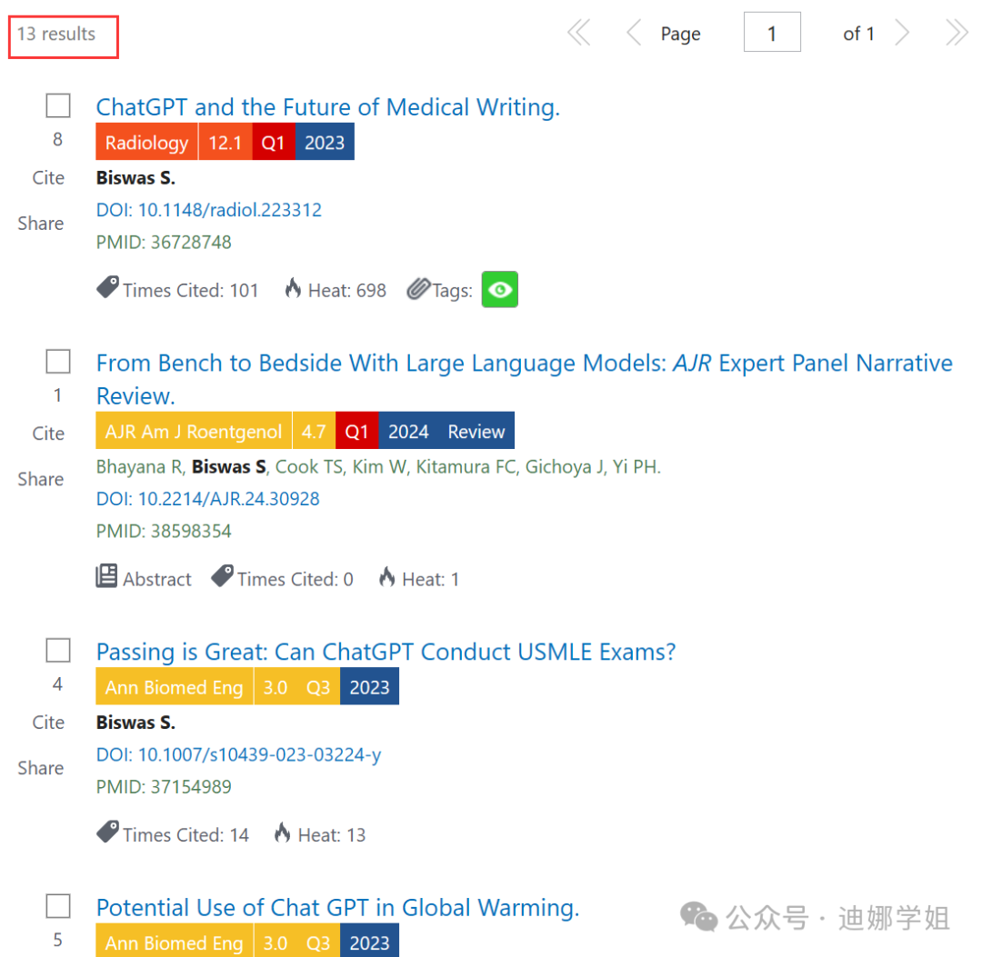Click the Review type badge
Viewport: 982px width, 957px height.
[476, 431]
